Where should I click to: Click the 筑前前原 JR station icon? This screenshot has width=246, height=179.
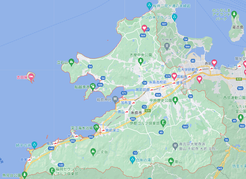click(x=152, y=90)
